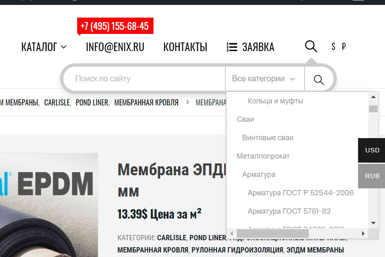Switch currency using the ruble sign icon
385x257 pixels.
click(344, 46)
